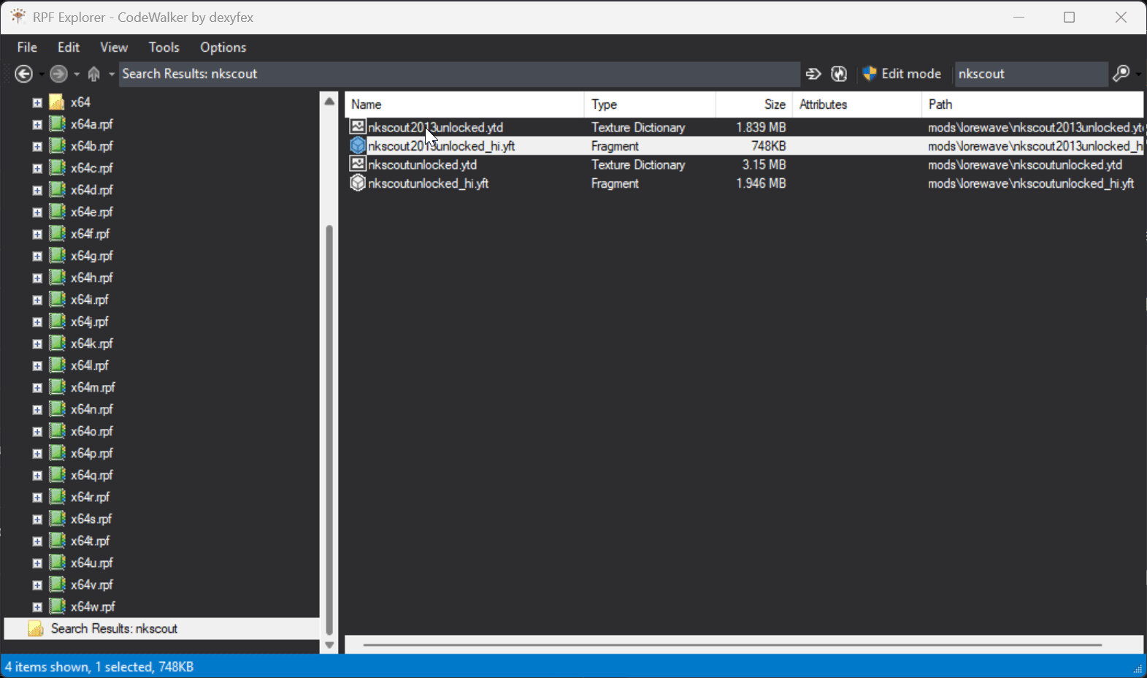Click the magnifier search button

[x=1121, y=74]
